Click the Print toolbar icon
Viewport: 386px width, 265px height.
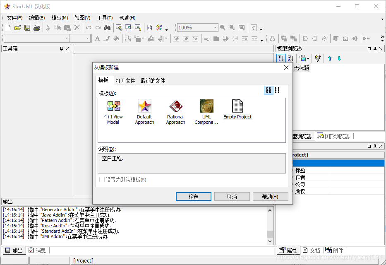tap(37, 28)
